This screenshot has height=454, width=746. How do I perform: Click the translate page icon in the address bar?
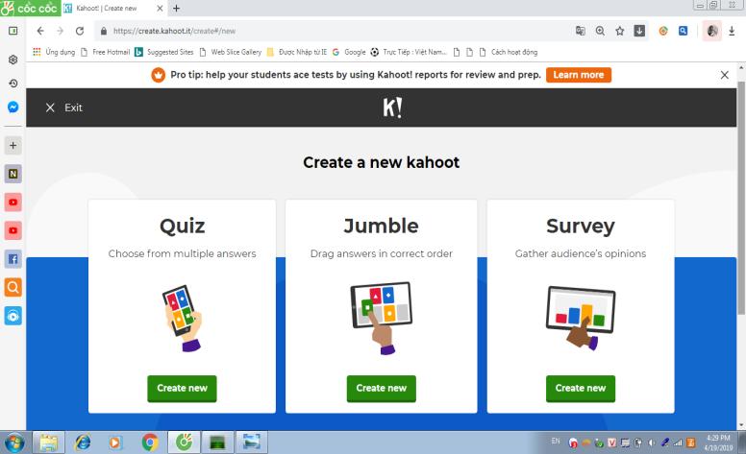[x=581, y=31]
